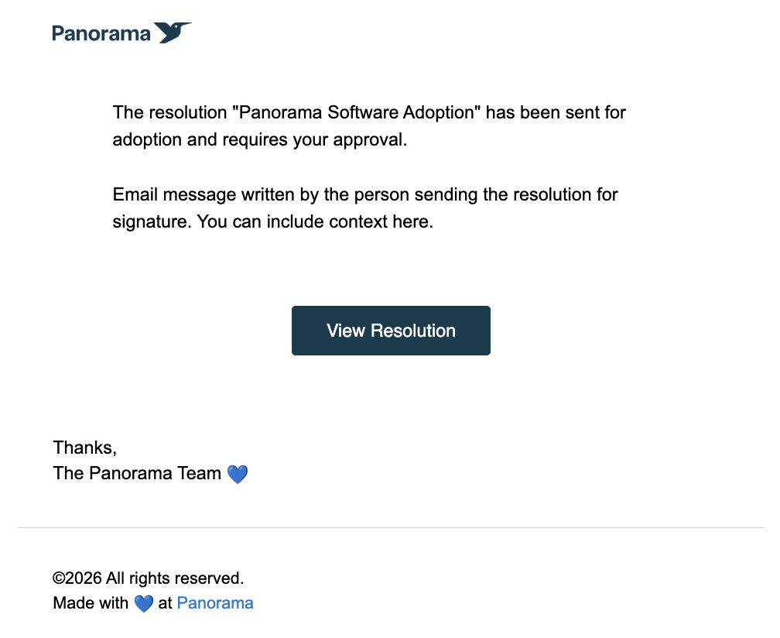Click the "You can include context here" sentence

point(315,221)
